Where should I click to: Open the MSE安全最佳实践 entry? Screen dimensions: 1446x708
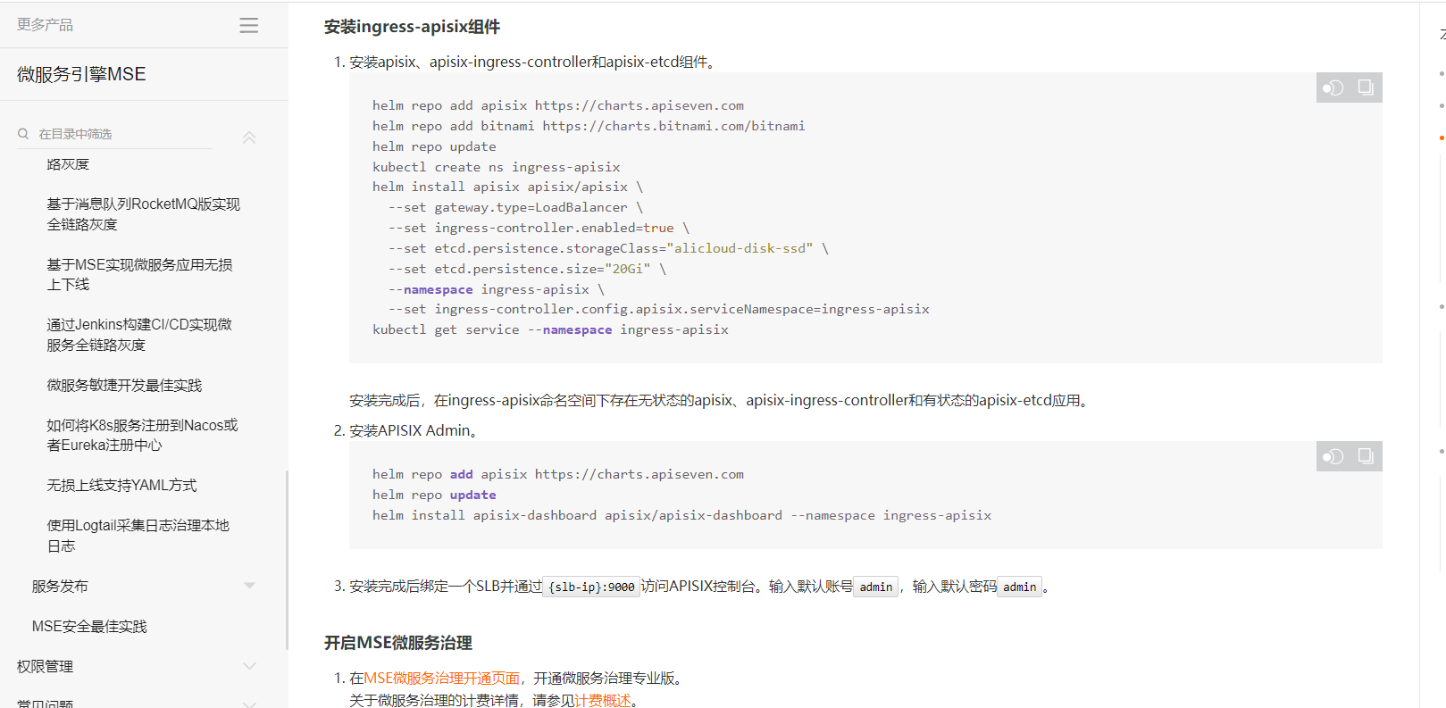(89, 626)
